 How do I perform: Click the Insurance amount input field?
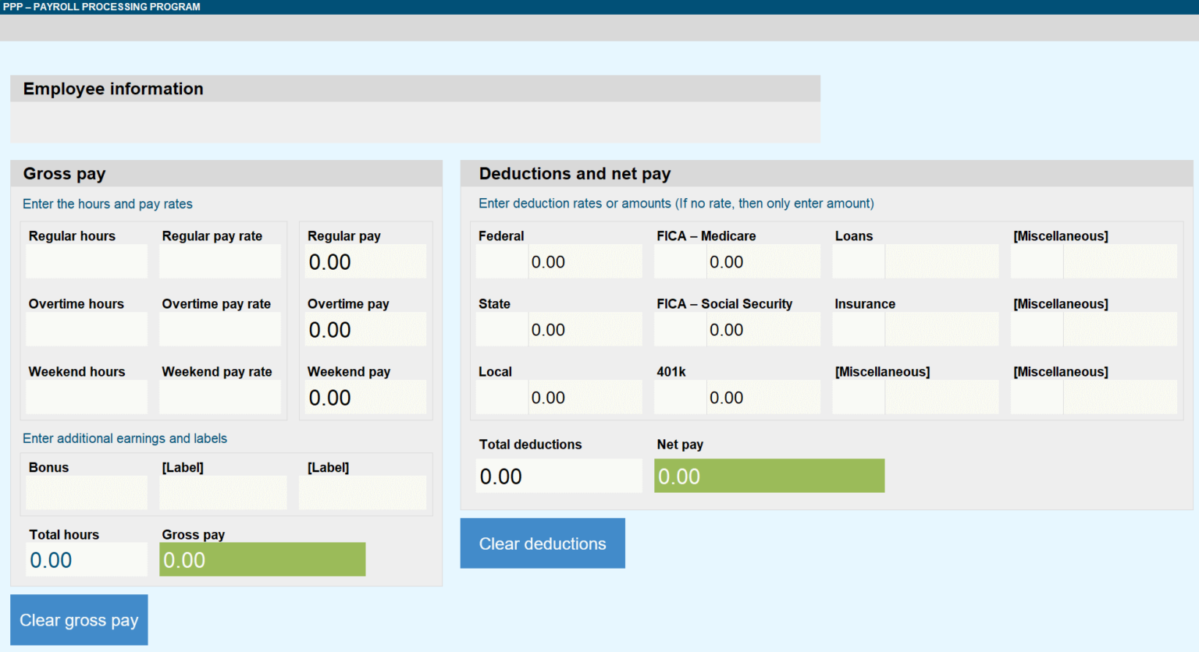(x=941, y=330)
